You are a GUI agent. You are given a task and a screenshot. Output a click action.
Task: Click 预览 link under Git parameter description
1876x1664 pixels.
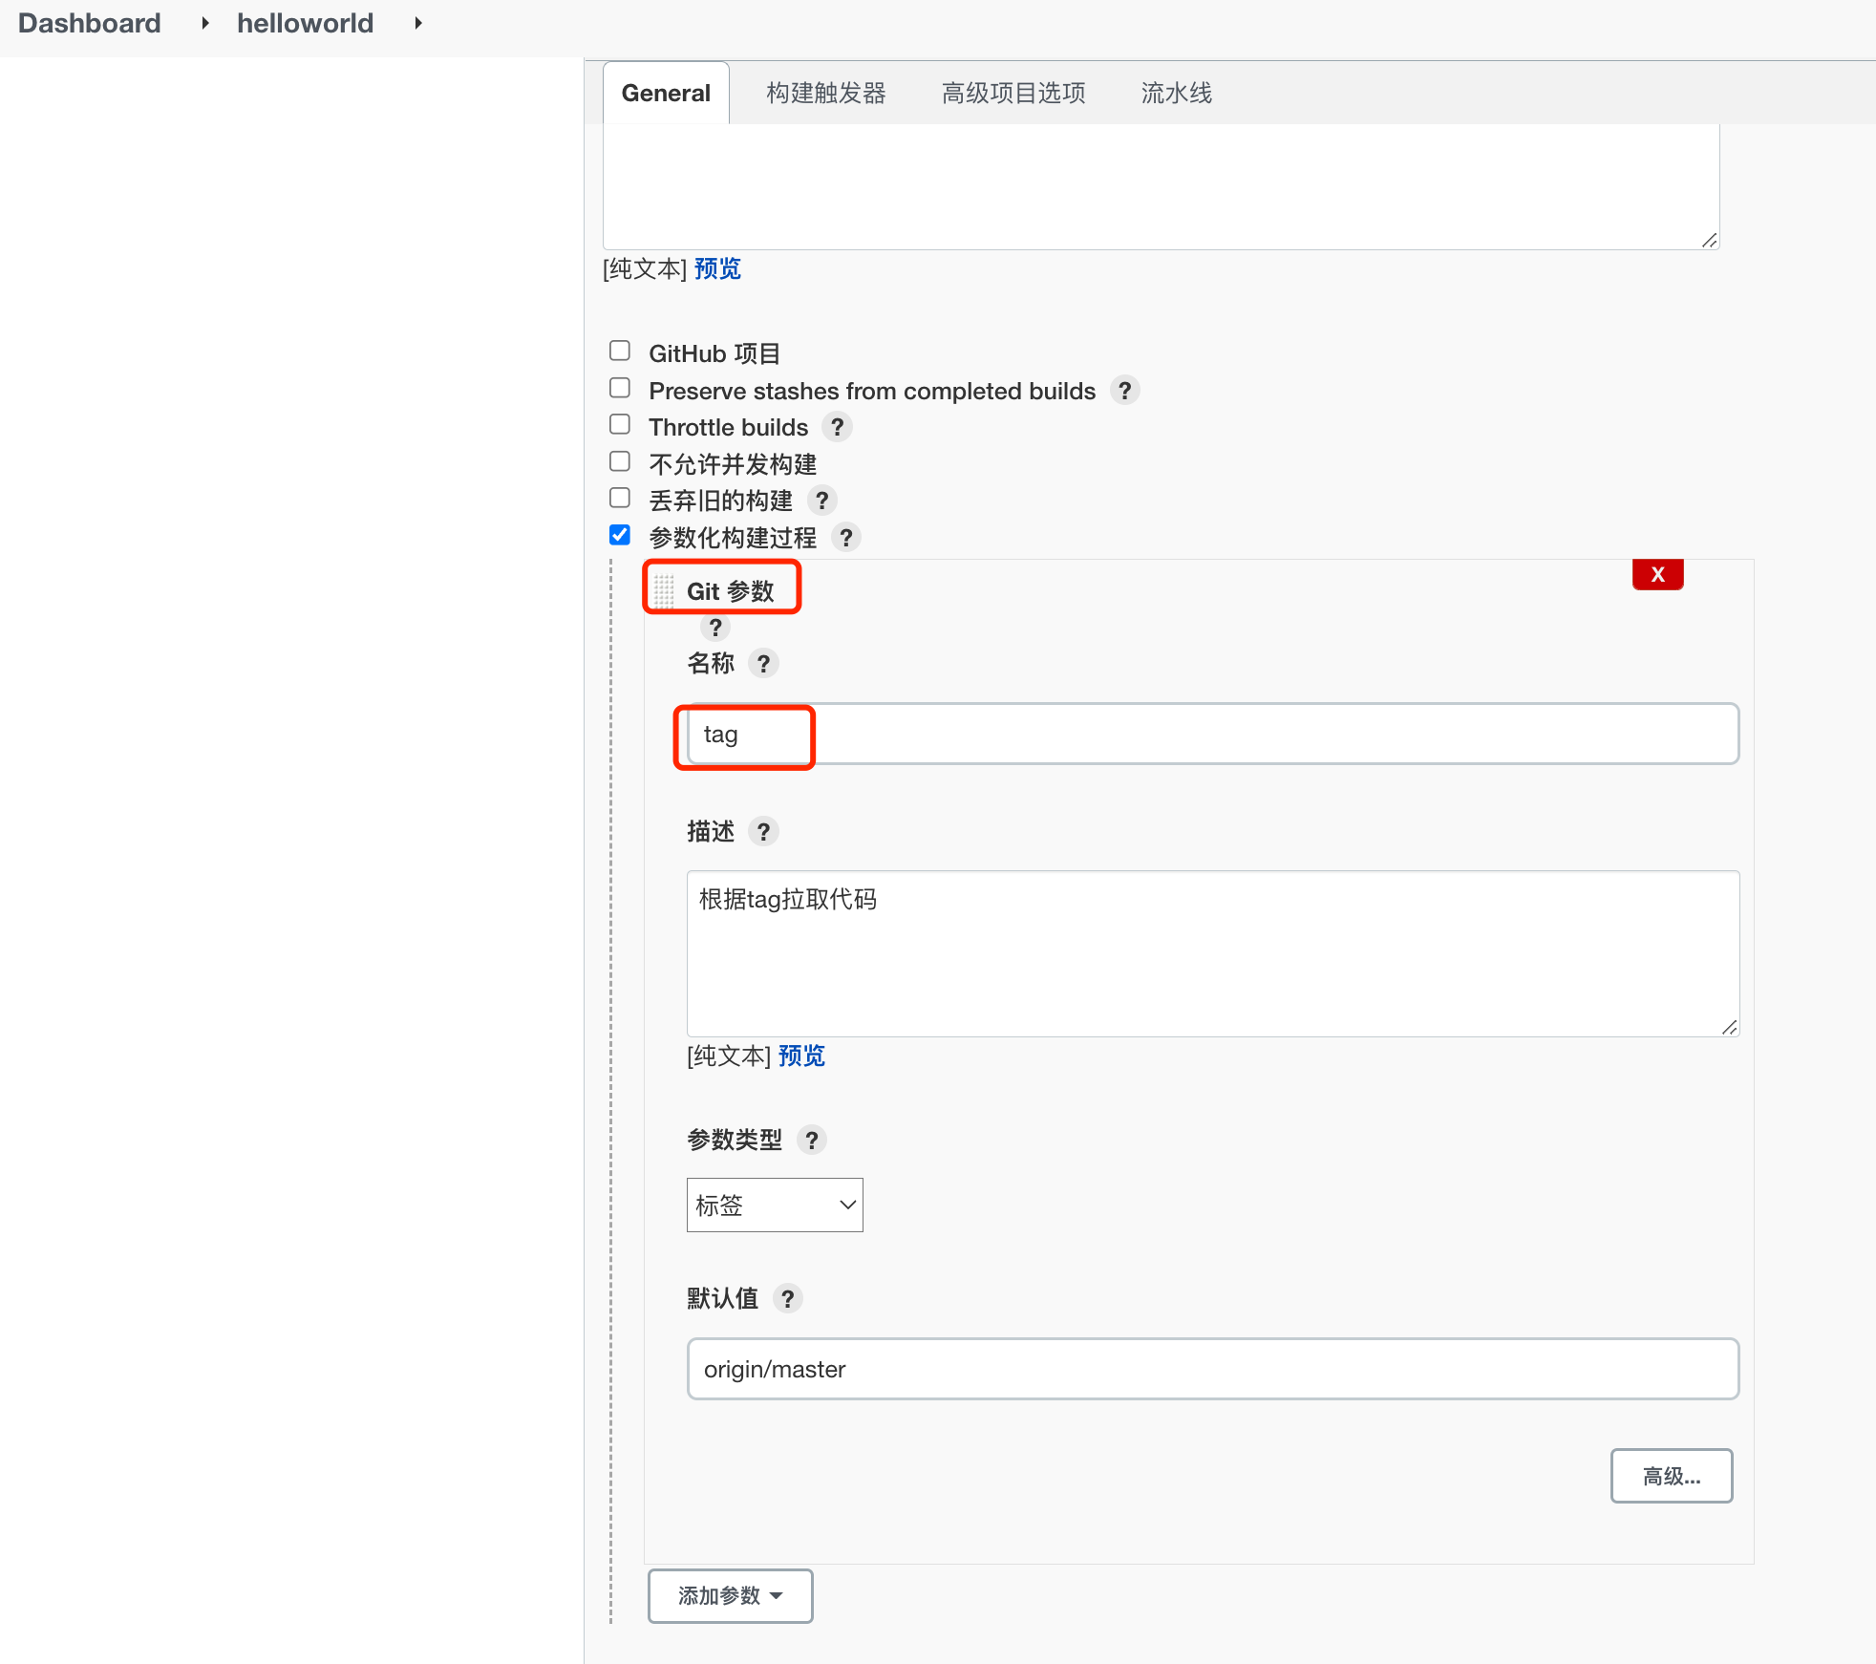(801, 1056)
